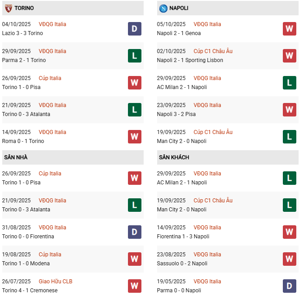Open VĐQG Italia link for Lazio-Torino match

point(53,24)
